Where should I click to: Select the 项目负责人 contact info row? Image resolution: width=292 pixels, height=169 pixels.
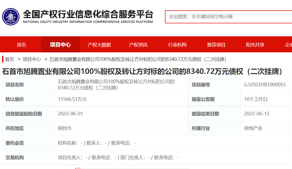click(x=118, y=158)
